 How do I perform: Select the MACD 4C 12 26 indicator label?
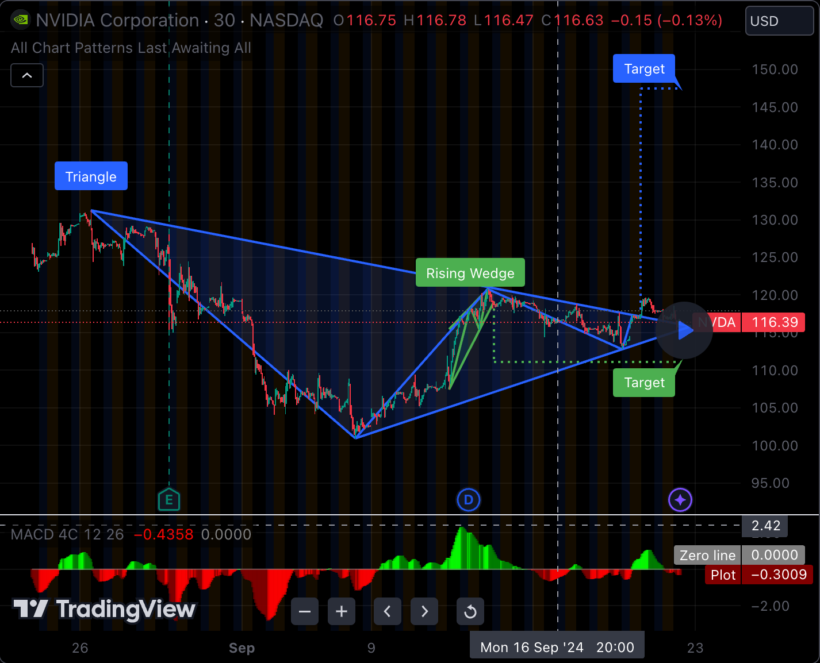pos(67,534)
